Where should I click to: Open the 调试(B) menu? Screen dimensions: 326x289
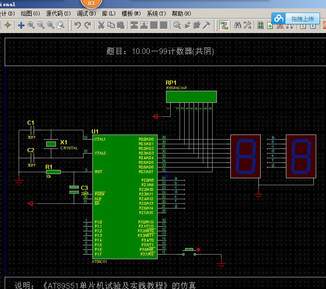86,13
